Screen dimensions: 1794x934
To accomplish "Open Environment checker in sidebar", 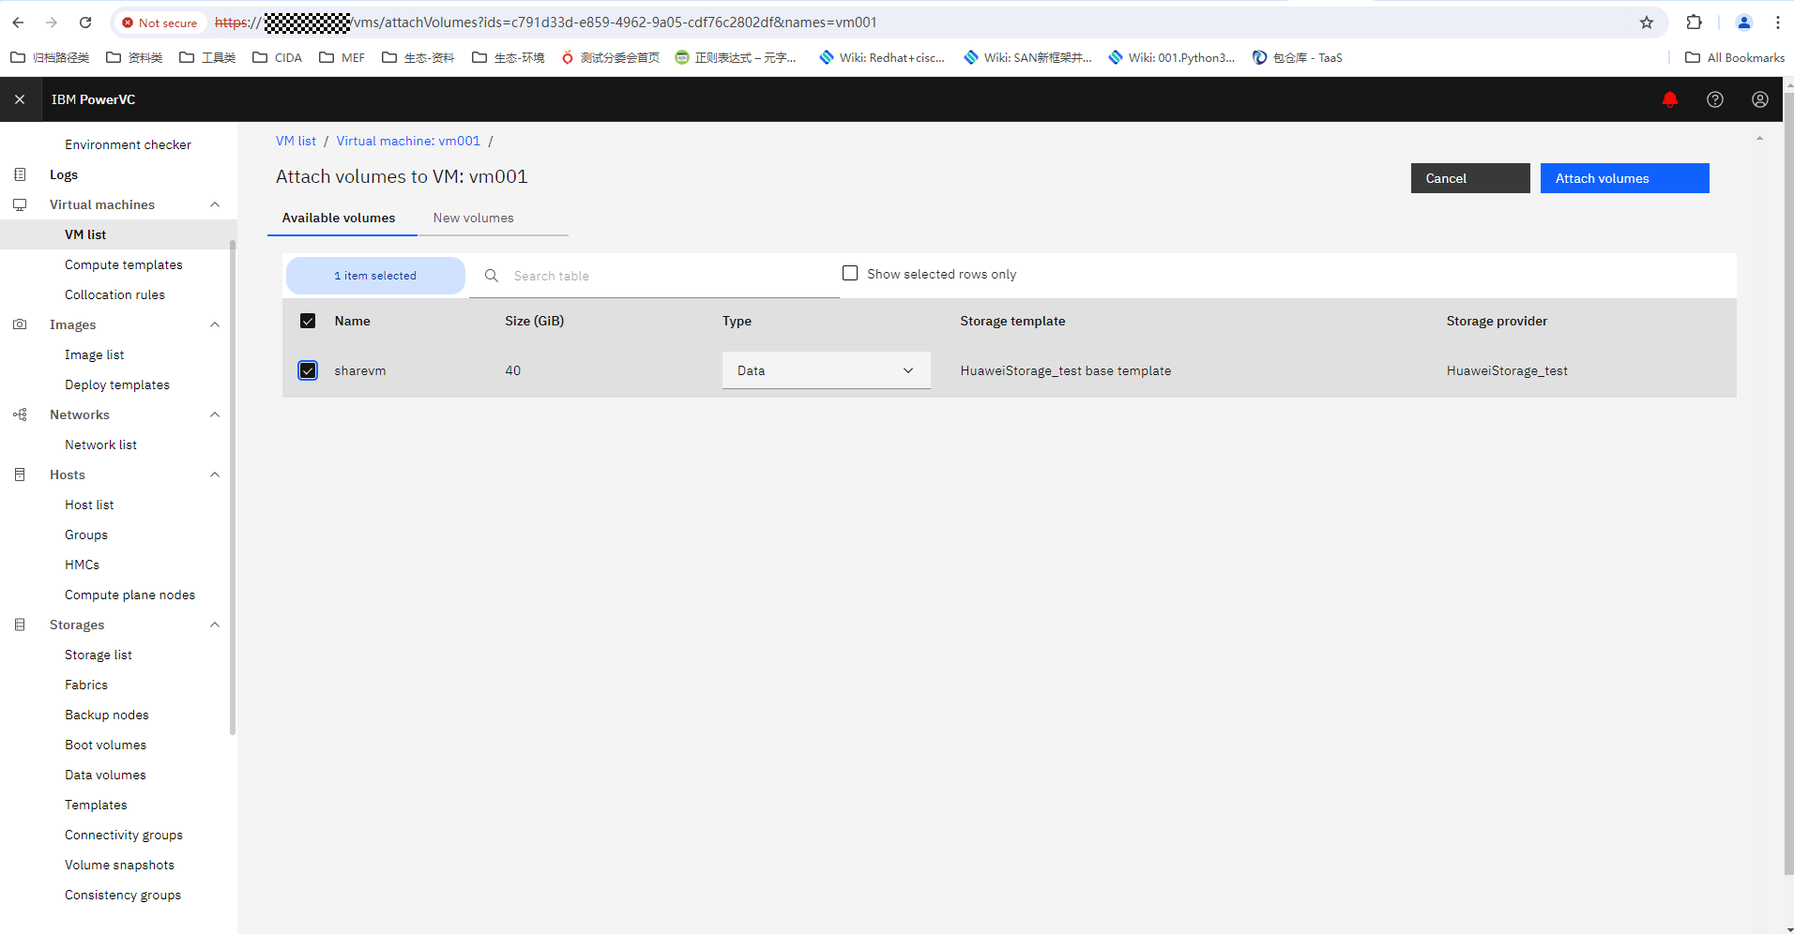I will [128, 144].
